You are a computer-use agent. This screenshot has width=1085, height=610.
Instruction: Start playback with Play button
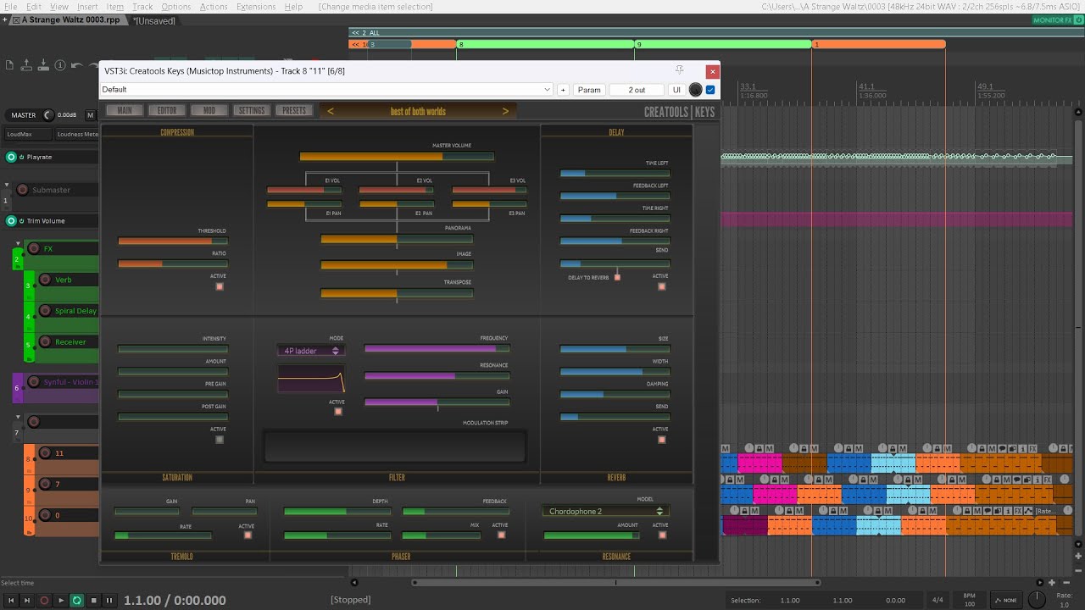point(60,600)
